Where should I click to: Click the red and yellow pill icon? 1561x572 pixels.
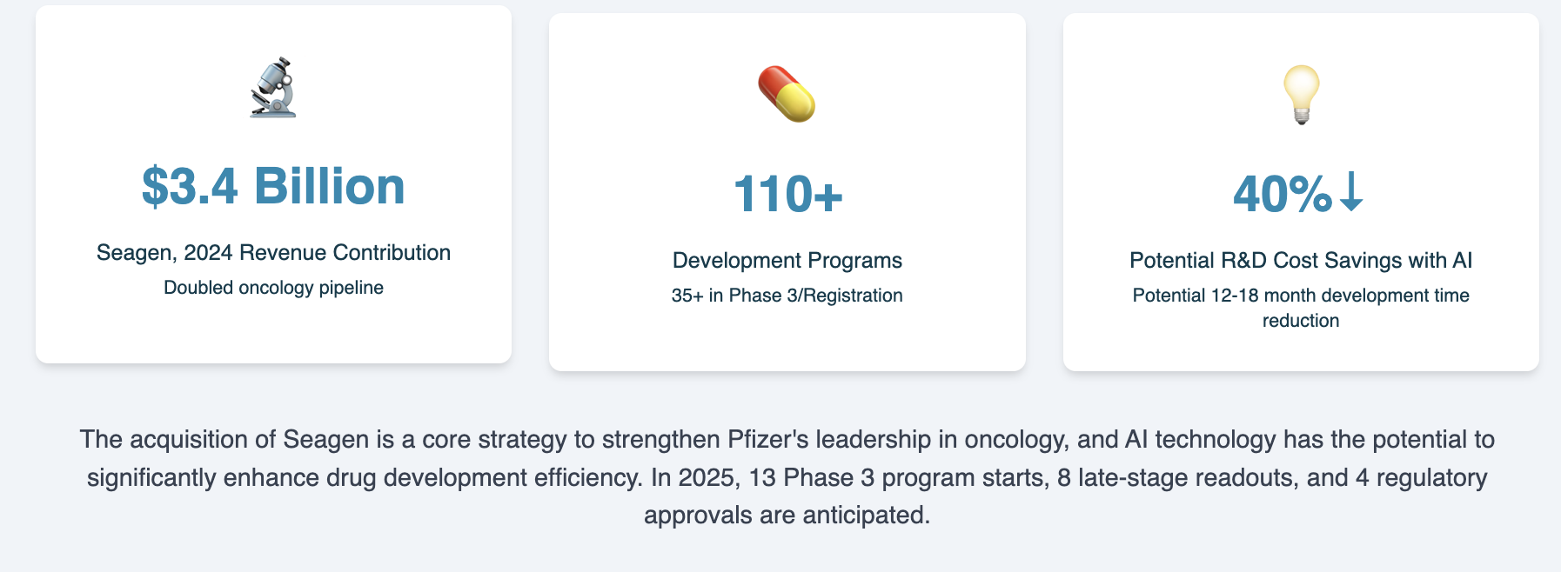click(787, 94)
